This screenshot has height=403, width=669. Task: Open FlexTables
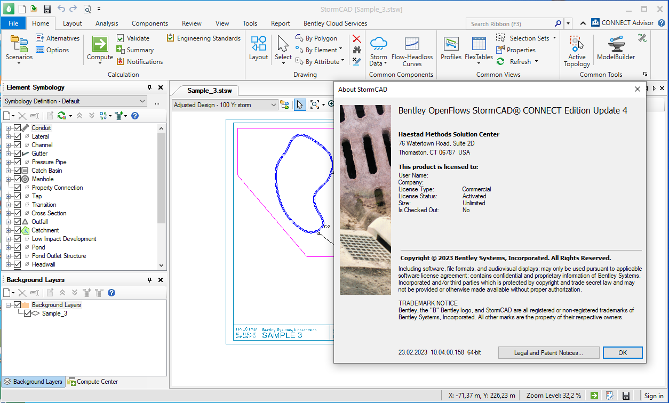479,45
